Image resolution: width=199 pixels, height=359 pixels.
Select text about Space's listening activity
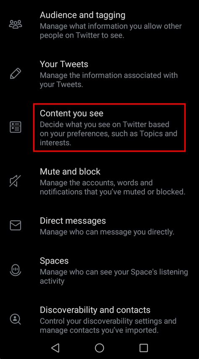click(114, 276)
